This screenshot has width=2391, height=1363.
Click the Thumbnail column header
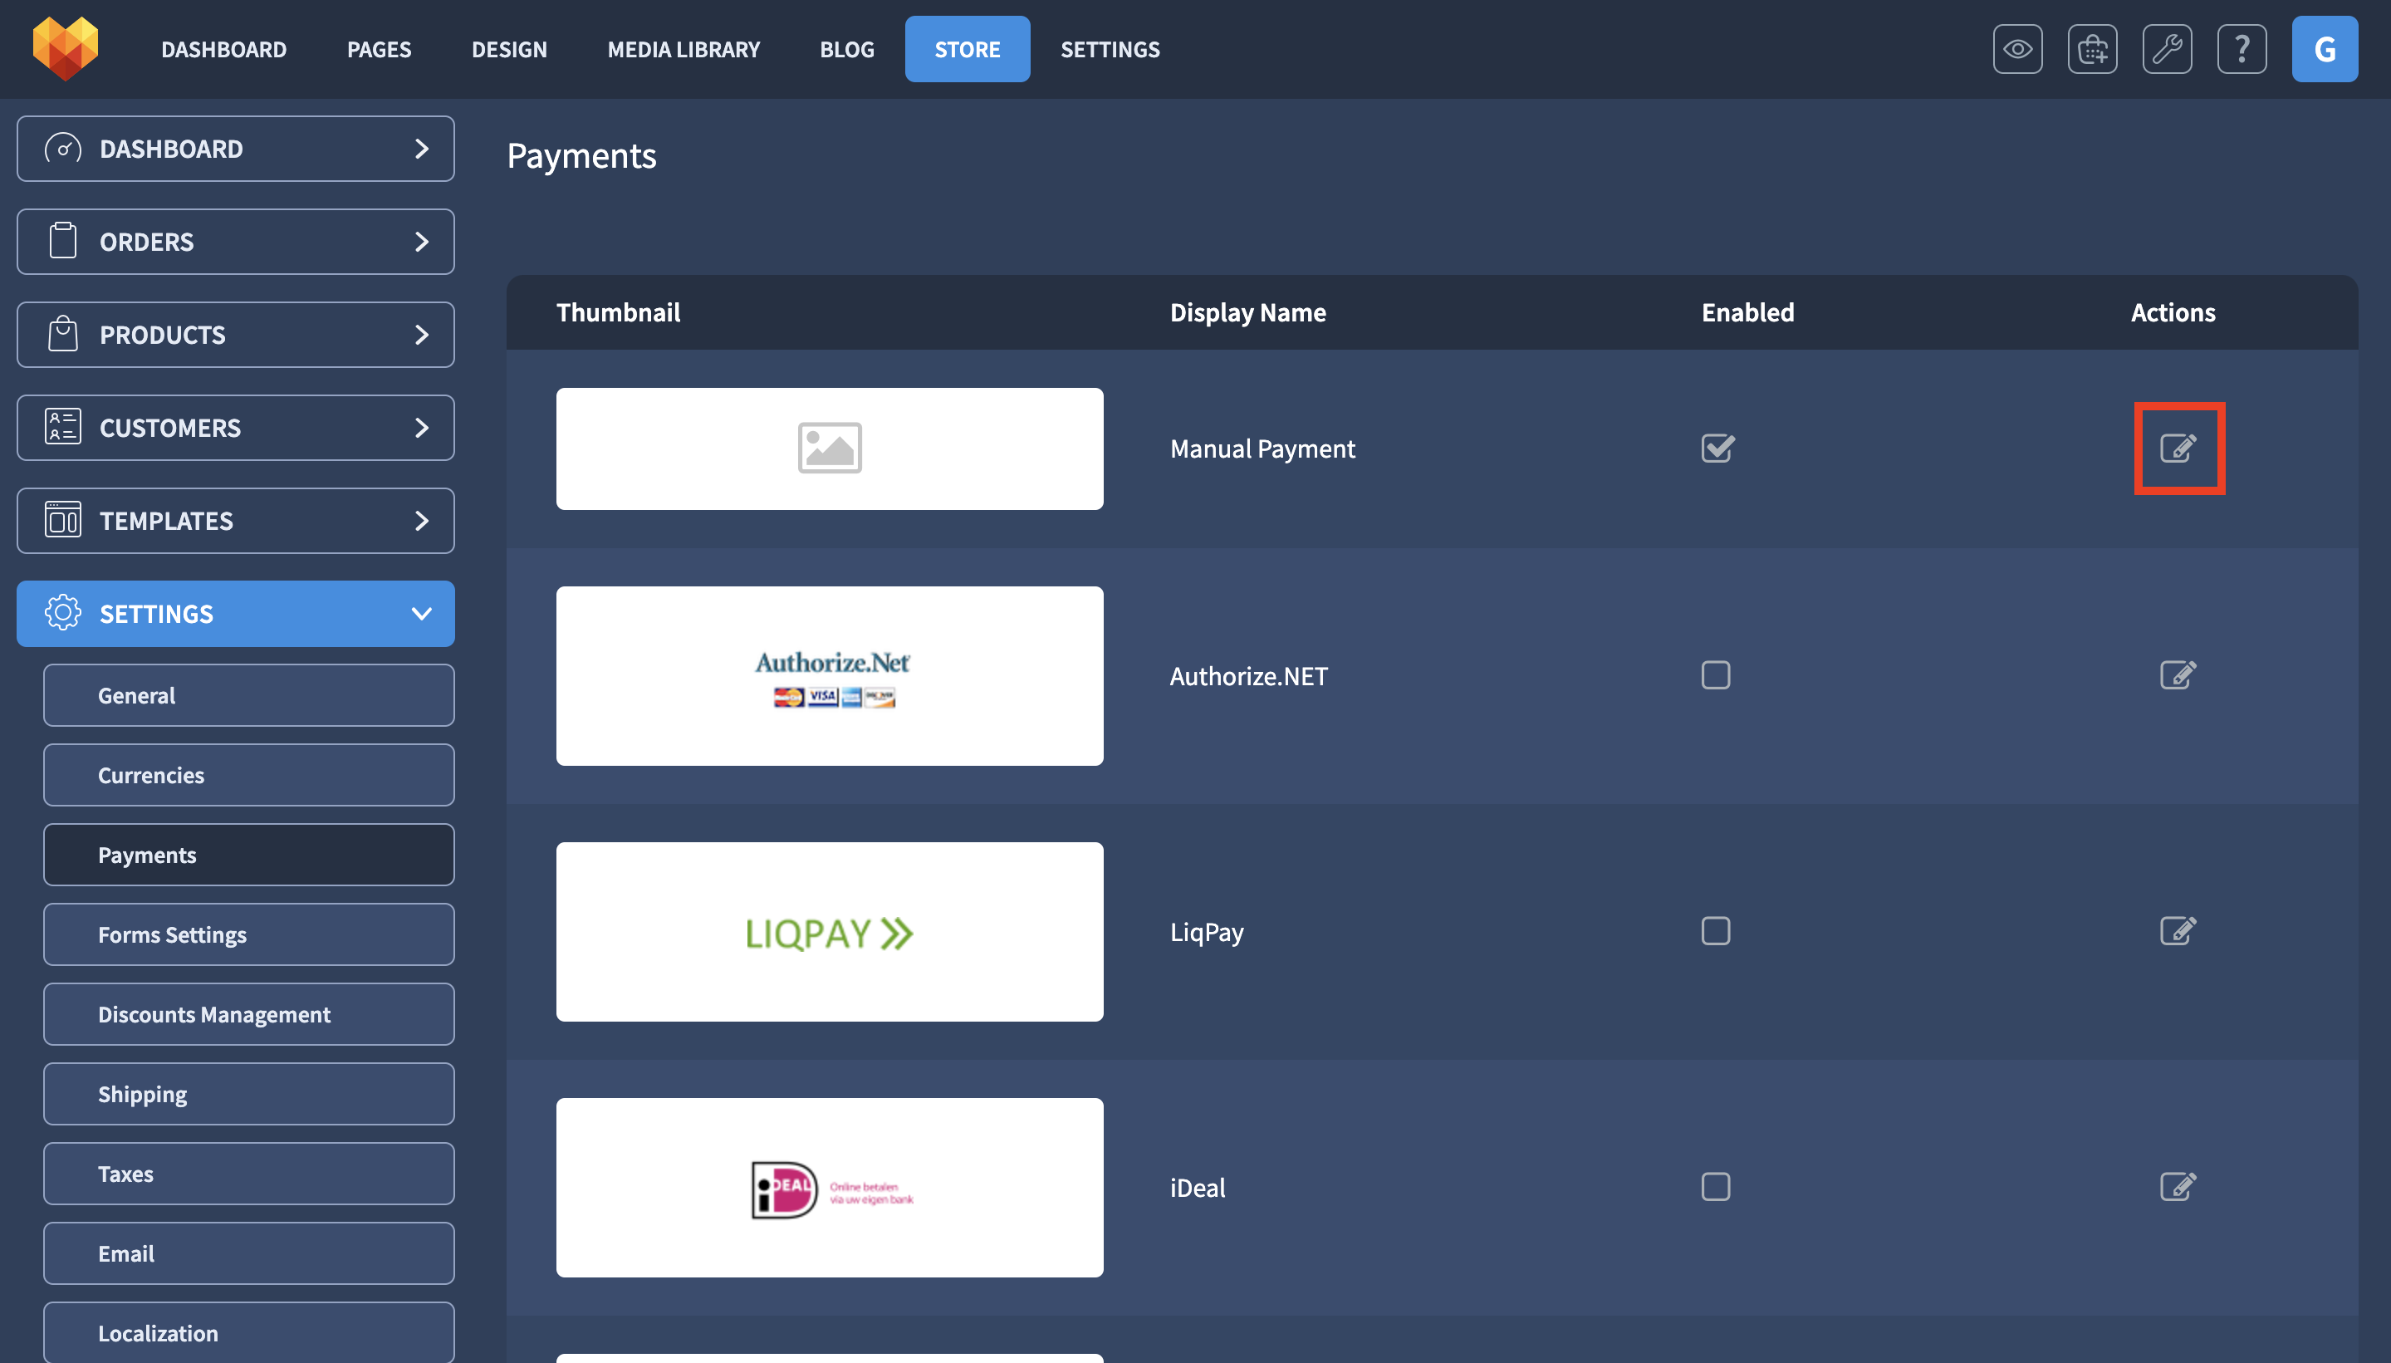tap(618, 311)
